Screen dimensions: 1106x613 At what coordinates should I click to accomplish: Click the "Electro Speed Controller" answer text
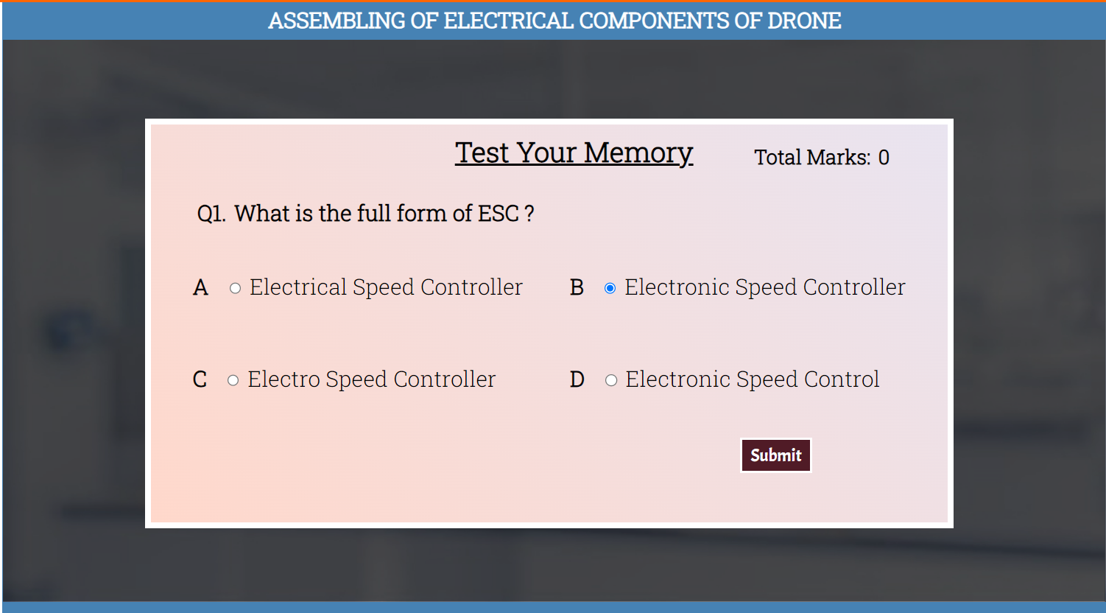[x=371, y=379]
